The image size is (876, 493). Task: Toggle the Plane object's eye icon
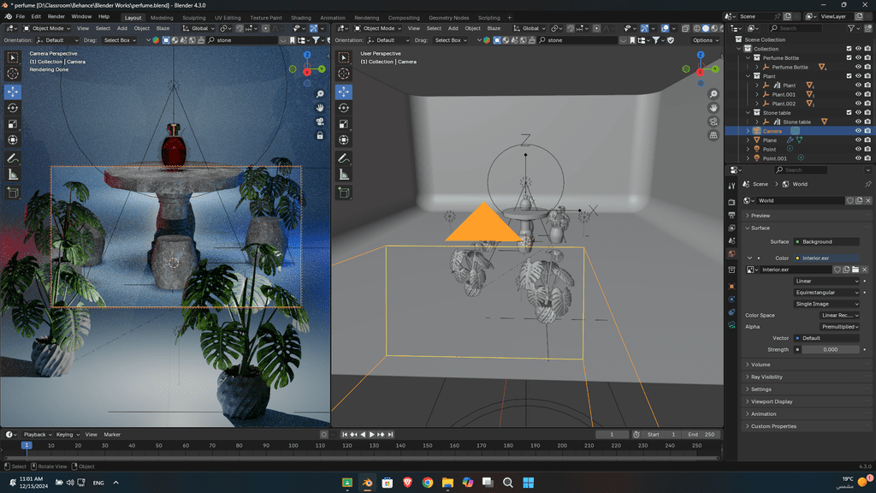[857, 140]
